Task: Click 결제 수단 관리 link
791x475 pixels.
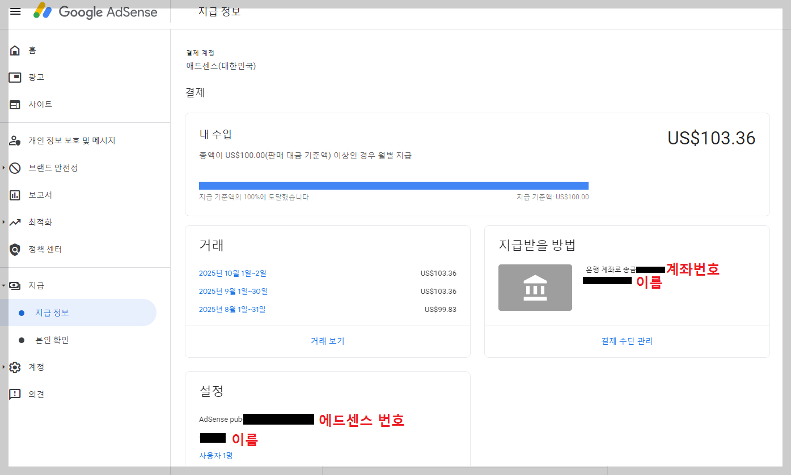Action: (627, 341)
